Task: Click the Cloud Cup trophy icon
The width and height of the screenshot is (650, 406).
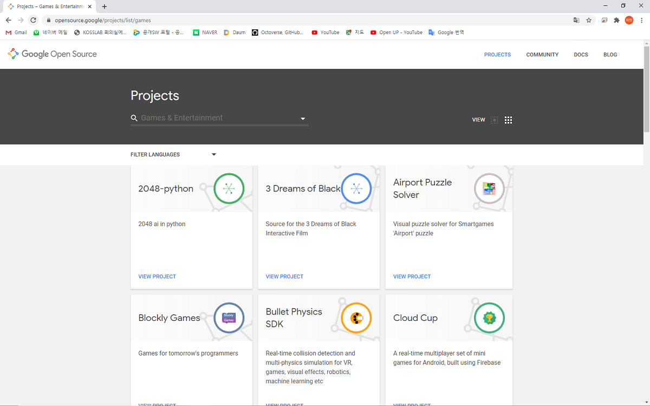Action: tap(489, 318)
